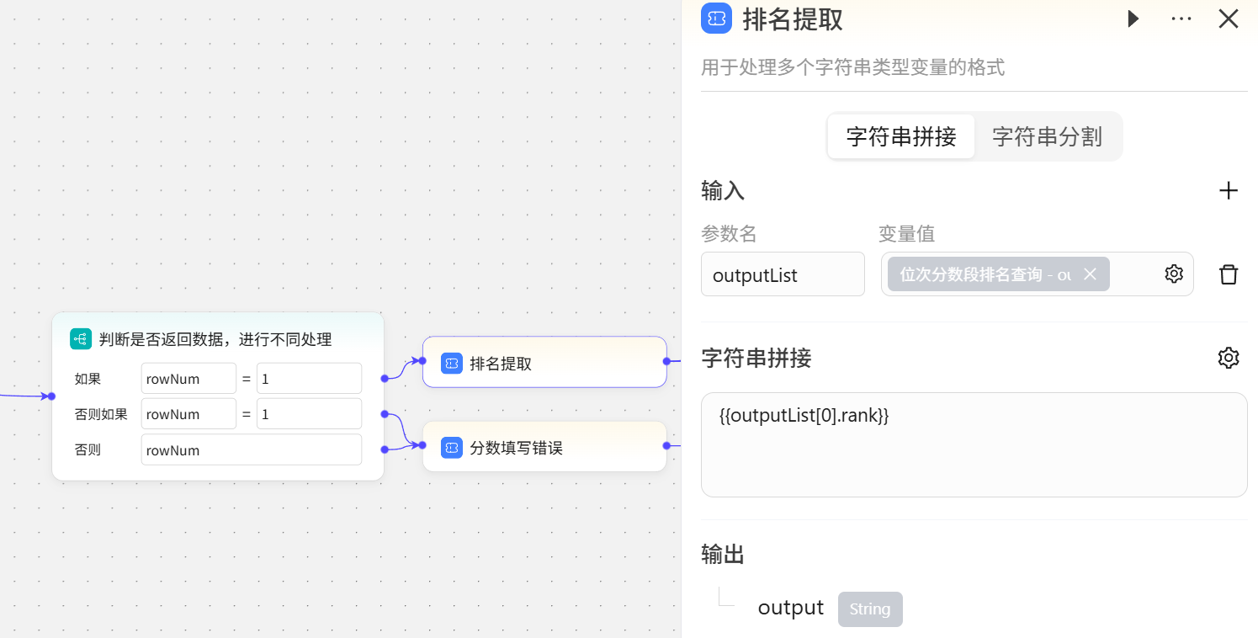Switch to the 字符串分割 tab
Viewport: 1258px width, 638px height.
(1046, 136)
